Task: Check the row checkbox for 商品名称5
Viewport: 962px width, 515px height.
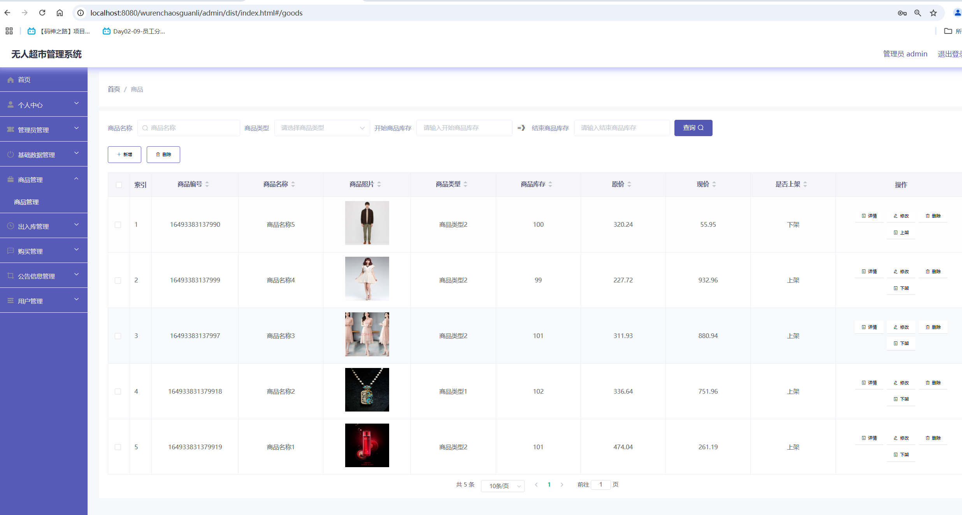Action: (x=118, y=225)
